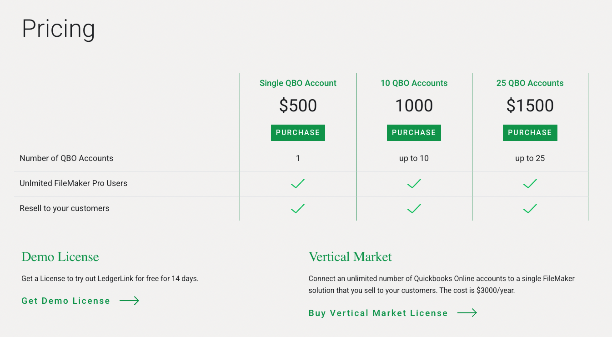612x337 pixels.
Task: Click the arrow icon beside Get Demo License
Action: click(x=130, y=301)
